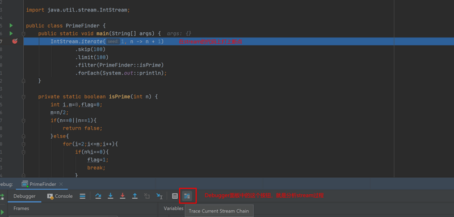Viewport: 454px width, 217px height.
Task: Click the 'm=n/2;' statement
Action: [60, 112]
